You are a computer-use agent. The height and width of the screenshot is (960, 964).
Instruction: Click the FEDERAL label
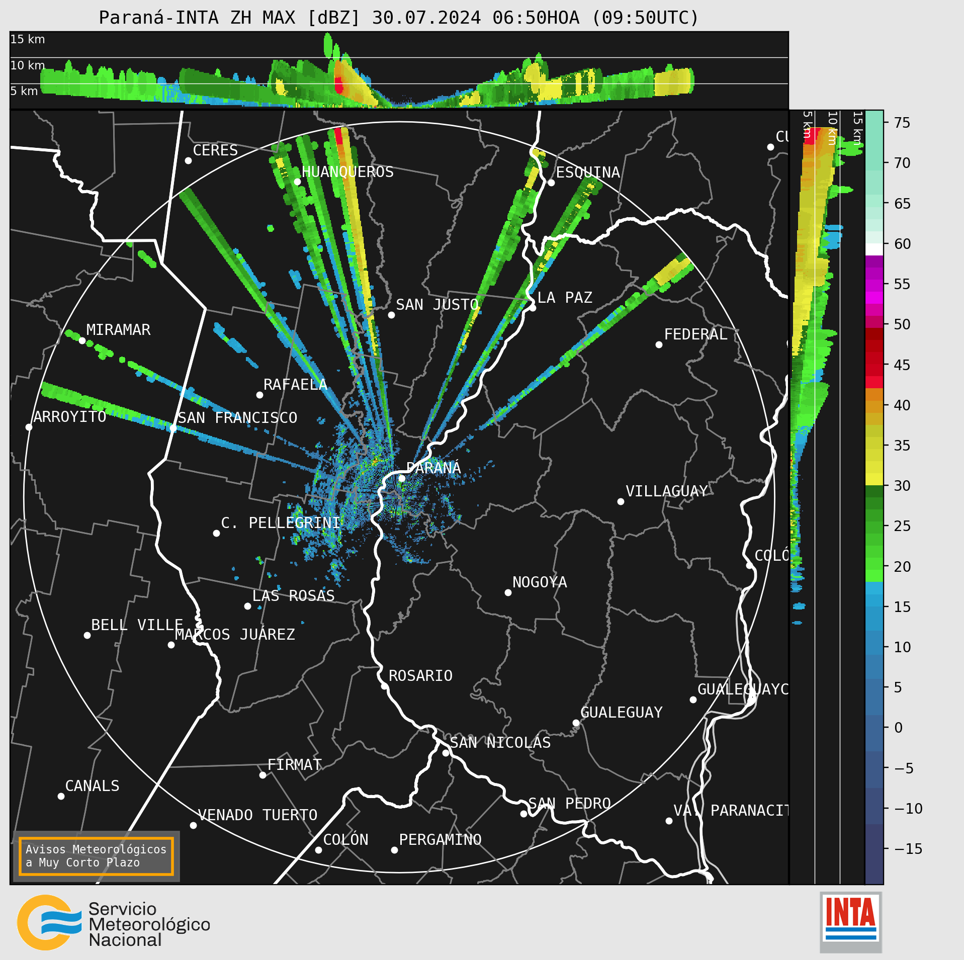696,334
